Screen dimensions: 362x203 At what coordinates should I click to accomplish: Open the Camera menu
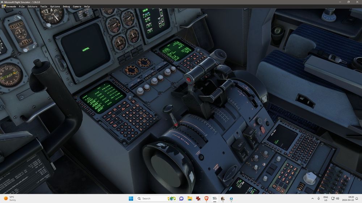(77, 7)
